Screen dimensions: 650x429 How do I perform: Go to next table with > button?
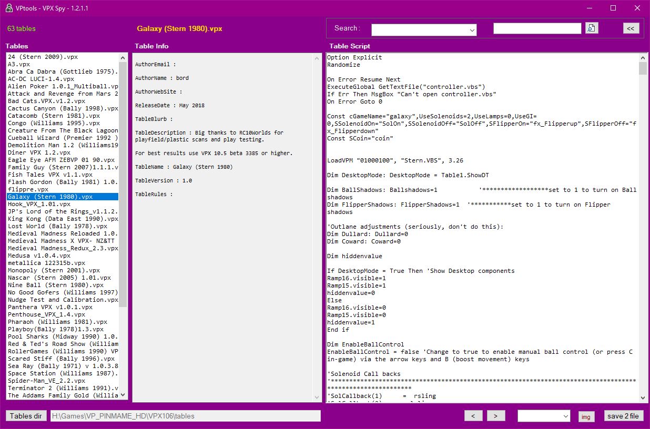pyautogui.click(x=495, y=416)
